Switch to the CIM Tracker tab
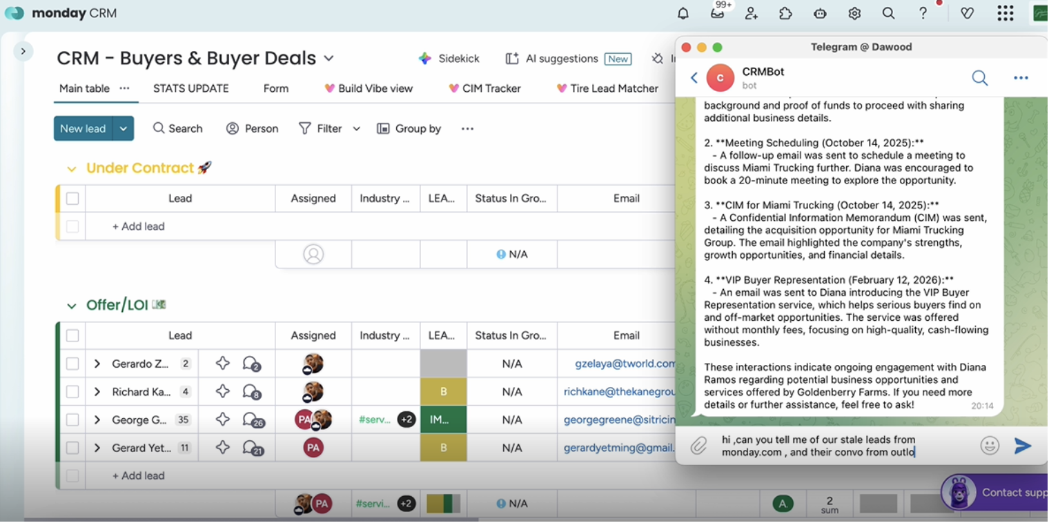This screenshot has height=523, width=1049. (484, 88)
